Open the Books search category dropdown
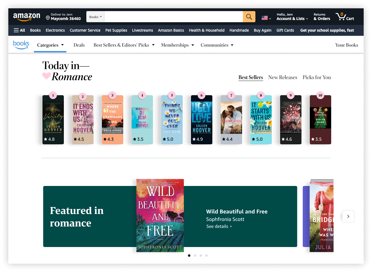This screenshot has width=372, height=272. [95, 17]
